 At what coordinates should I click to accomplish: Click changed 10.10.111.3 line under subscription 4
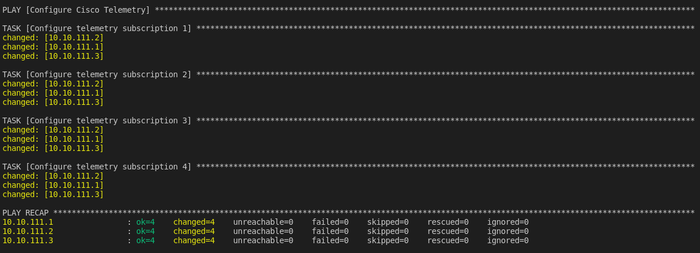coord(53,194)
